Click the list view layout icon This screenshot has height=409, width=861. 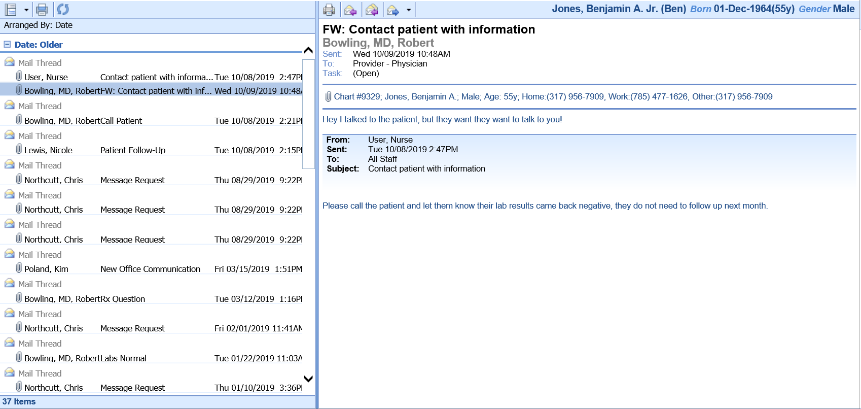coord(11,9)
